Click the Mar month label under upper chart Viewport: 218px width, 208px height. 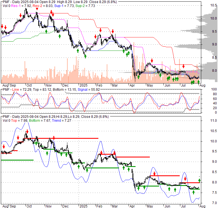tap(115, 85)
